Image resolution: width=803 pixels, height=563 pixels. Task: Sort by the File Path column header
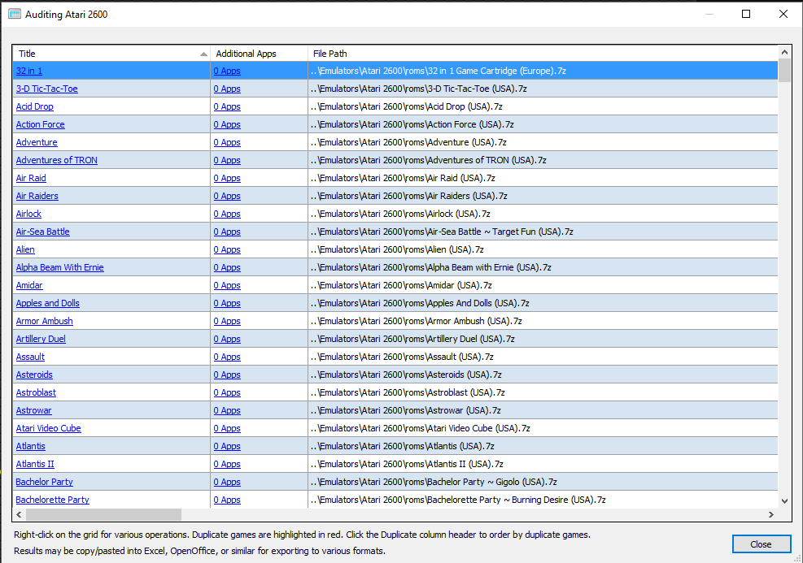(x=543, y=54)
